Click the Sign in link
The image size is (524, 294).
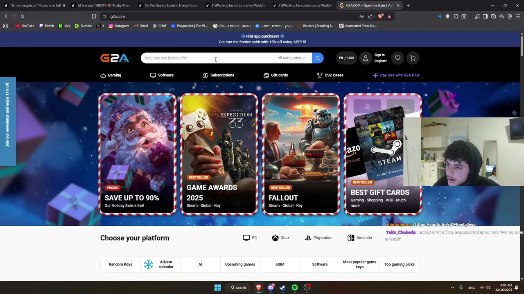[379, 55]
